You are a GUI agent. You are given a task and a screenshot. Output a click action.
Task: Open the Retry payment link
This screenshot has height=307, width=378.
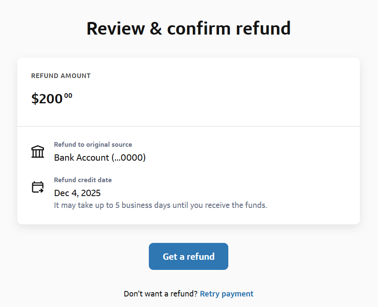click(x=227, y=294)
